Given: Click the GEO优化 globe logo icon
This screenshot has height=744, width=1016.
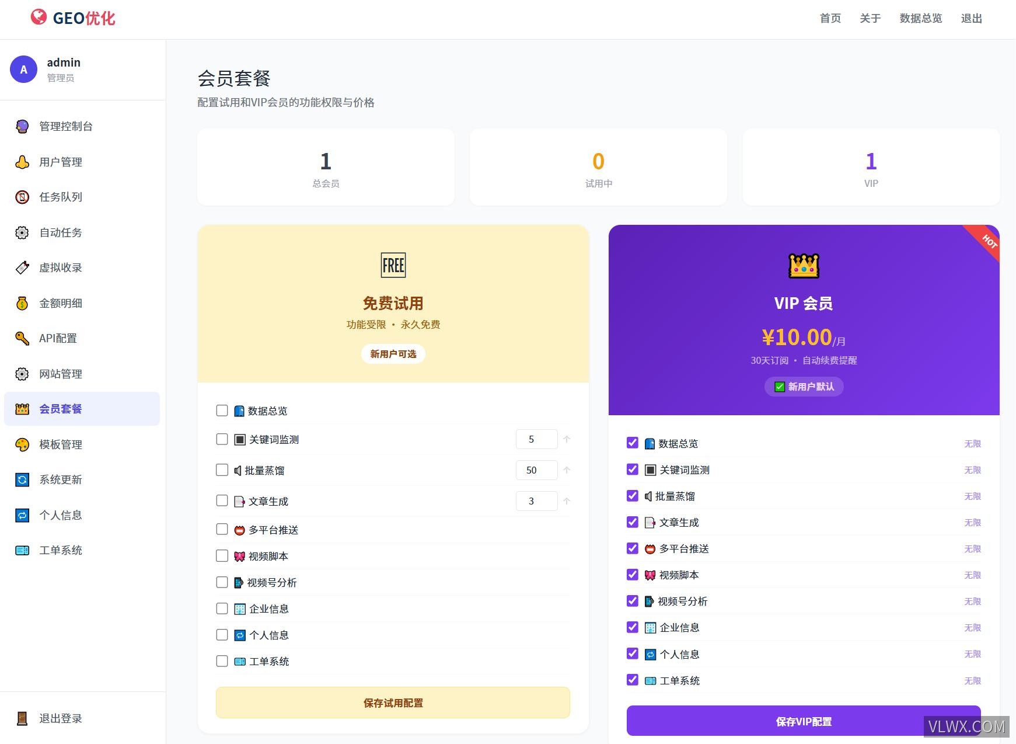Looking at the screenshot, I should click(x=39, y=18).
